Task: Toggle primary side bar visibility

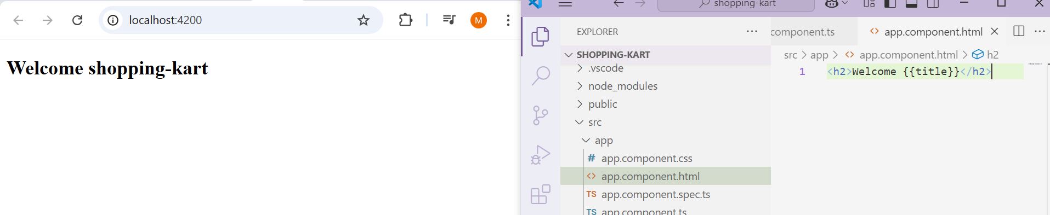Action: 890,4
